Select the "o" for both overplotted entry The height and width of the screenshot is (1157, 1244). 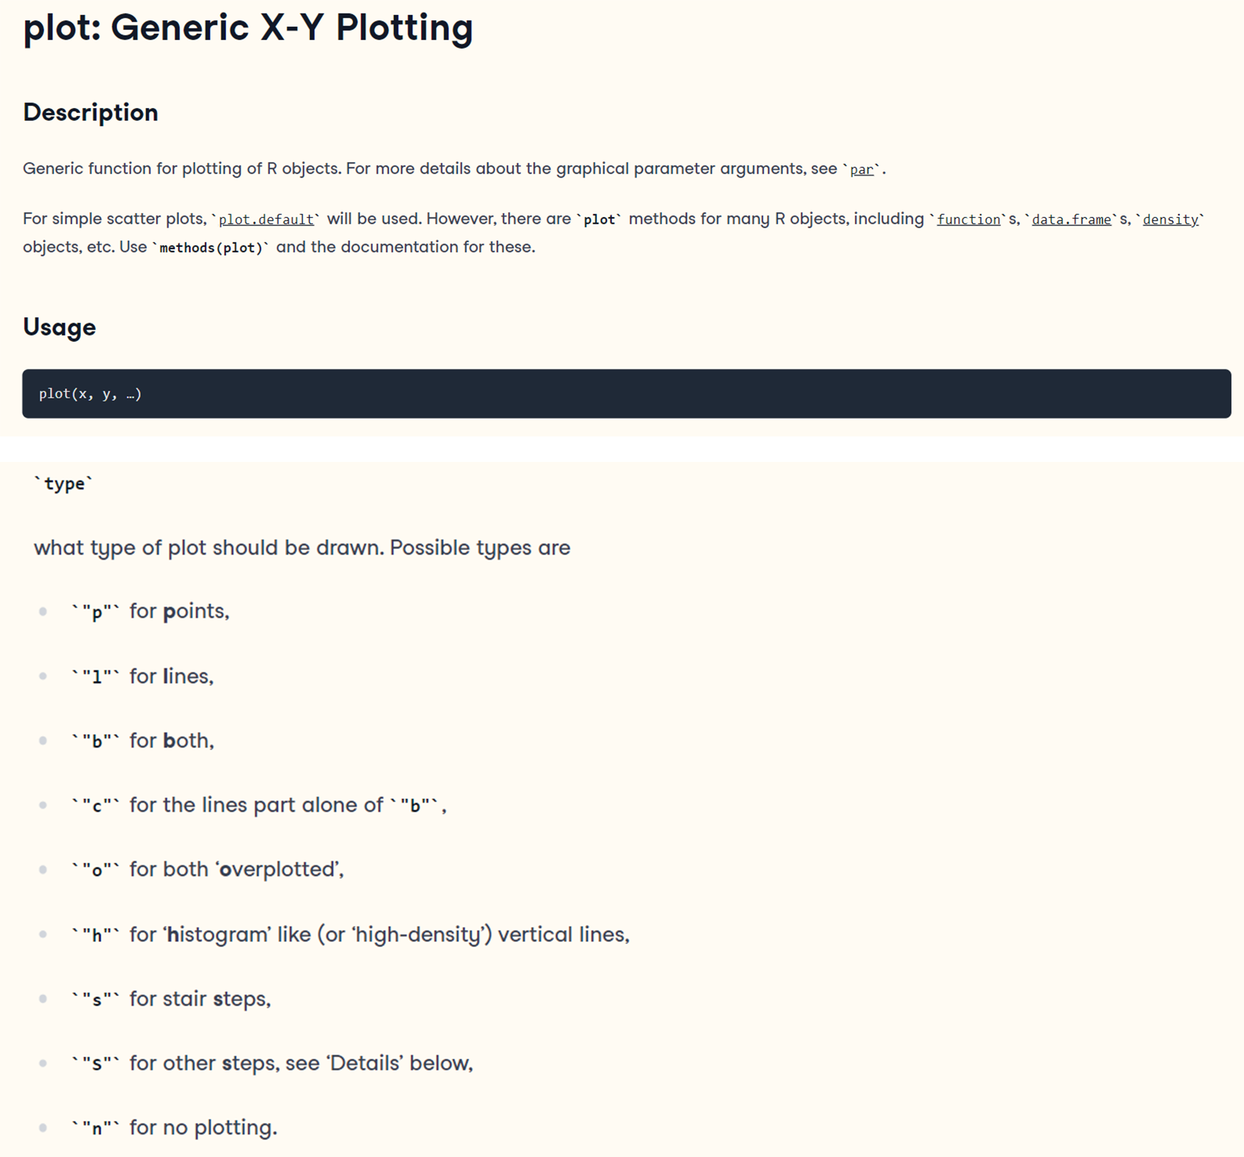(x=208, y=870)
